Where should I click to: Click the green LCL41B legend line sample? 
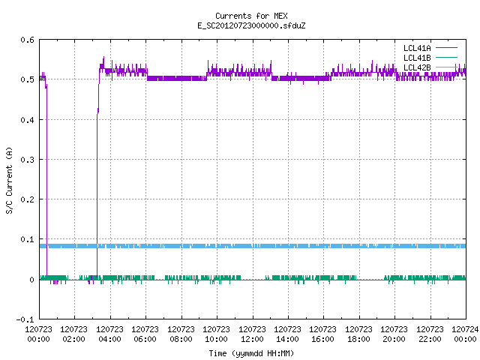446,57
